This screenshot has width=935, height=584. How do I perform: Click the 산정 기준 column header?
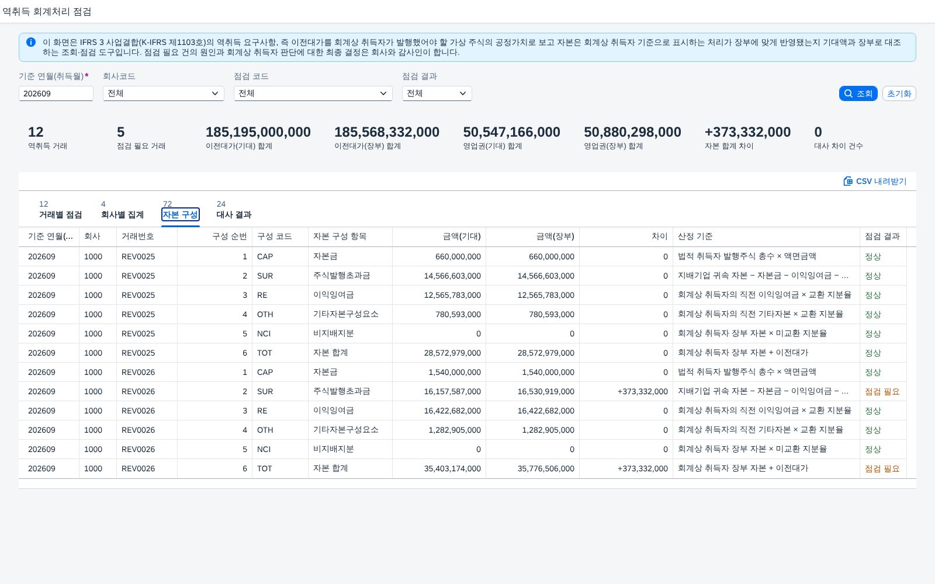(x=766, y=237)
